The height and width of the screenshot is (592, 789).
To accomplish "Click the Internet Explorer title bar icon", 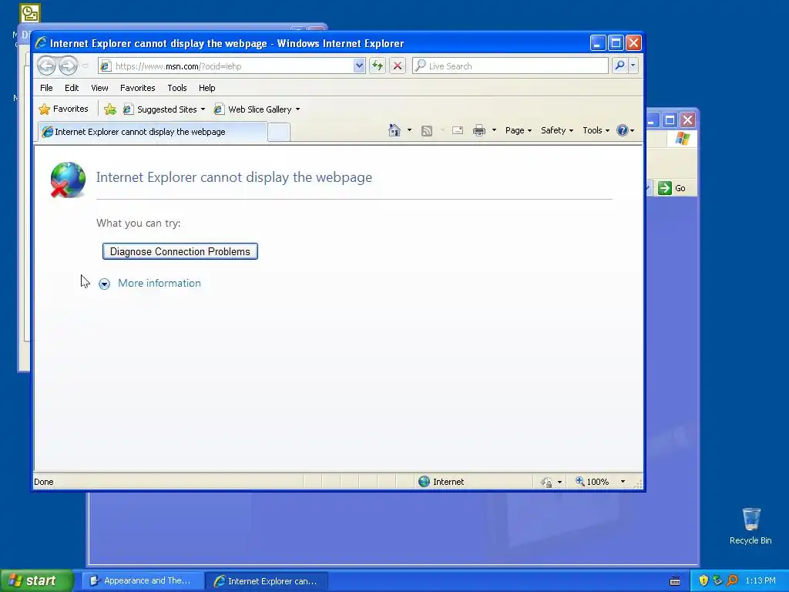I will [41, 43].
